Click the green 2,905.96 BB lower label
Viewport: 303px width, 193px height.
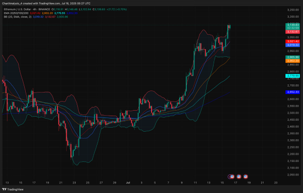[x=292, y=57]
